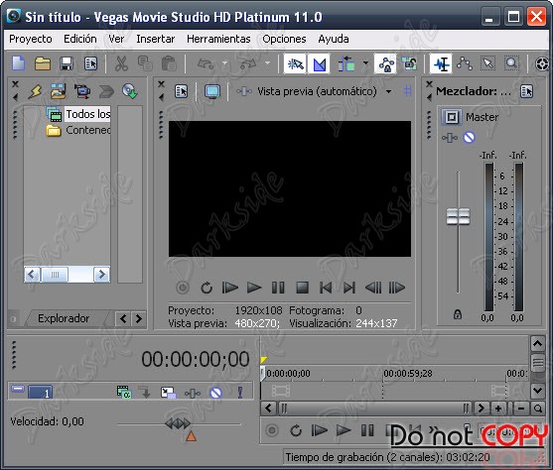Open Insertar menu
The image size is (553, 470).
pos(156,39)
